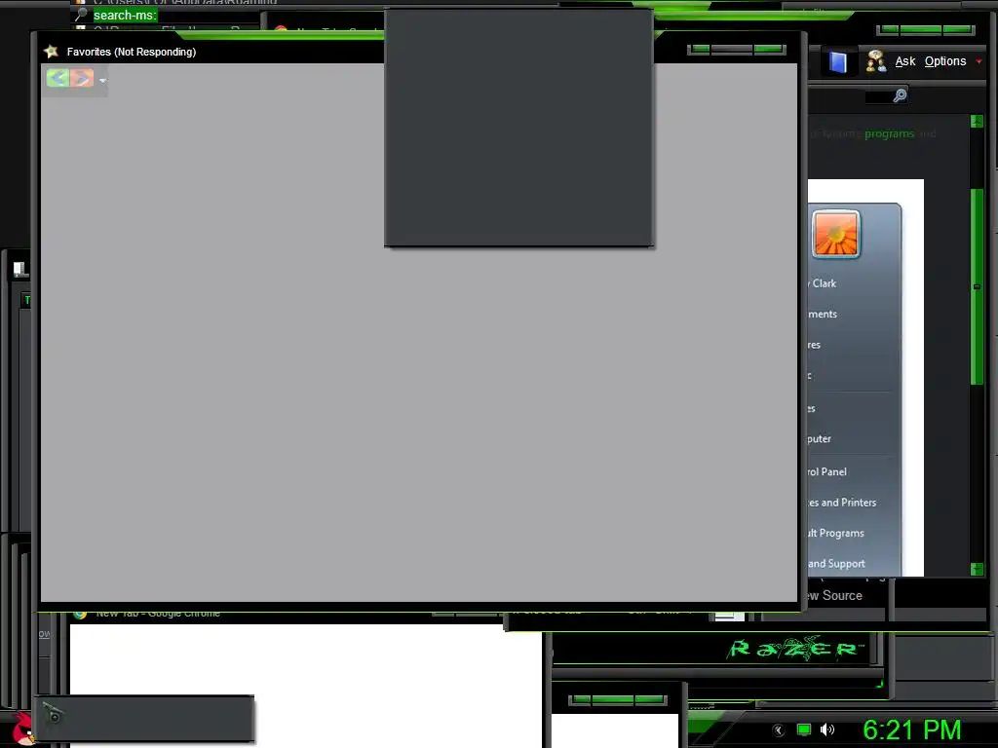
Task: Select the search-ms: item at top
Action: 125,16
